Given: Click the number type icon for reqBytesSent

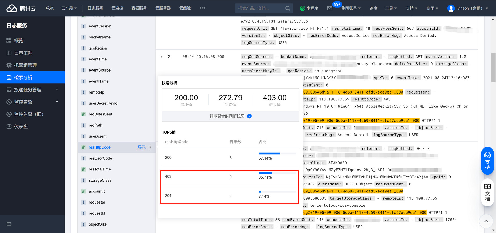Looking at the screenshot, I should click(x=83, y=114).
